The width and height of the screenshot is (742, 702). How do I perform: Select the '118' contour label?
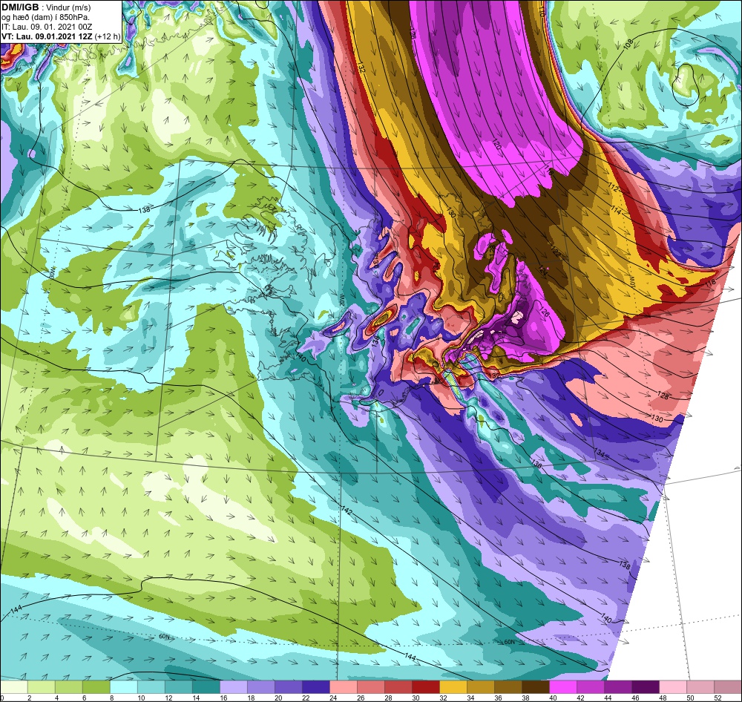(711, 282)
